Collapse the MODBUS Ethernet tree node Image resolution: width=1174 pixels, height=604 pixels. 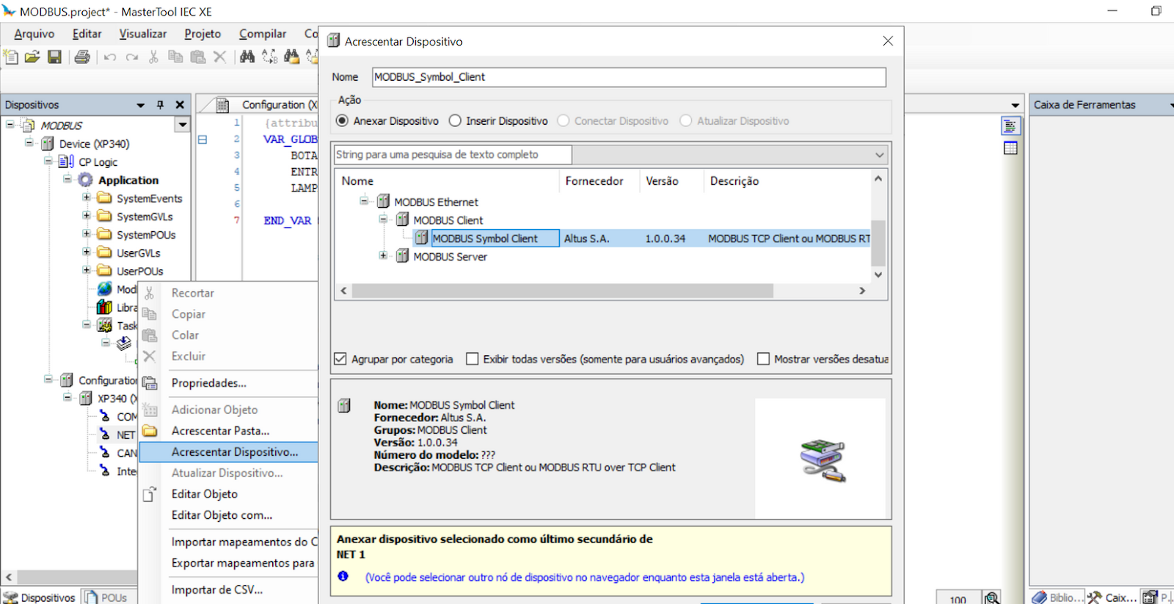tap(364, 201)
